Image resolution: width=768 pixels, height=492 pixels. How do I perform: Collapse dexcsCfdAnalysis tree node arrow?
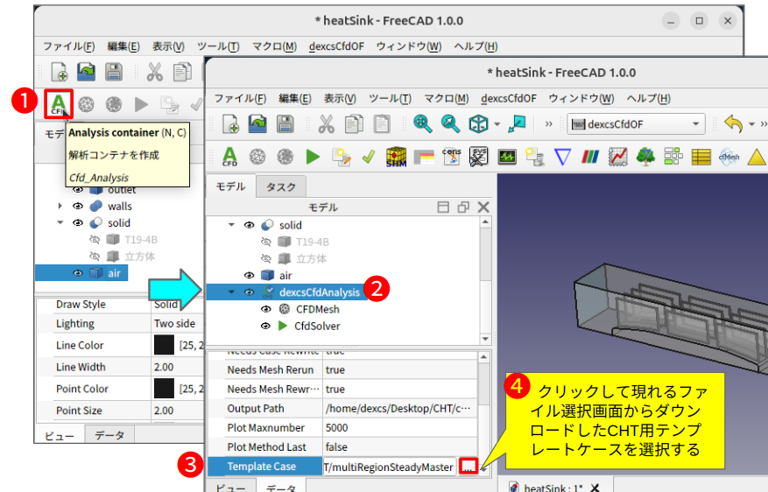coord(232,292)
